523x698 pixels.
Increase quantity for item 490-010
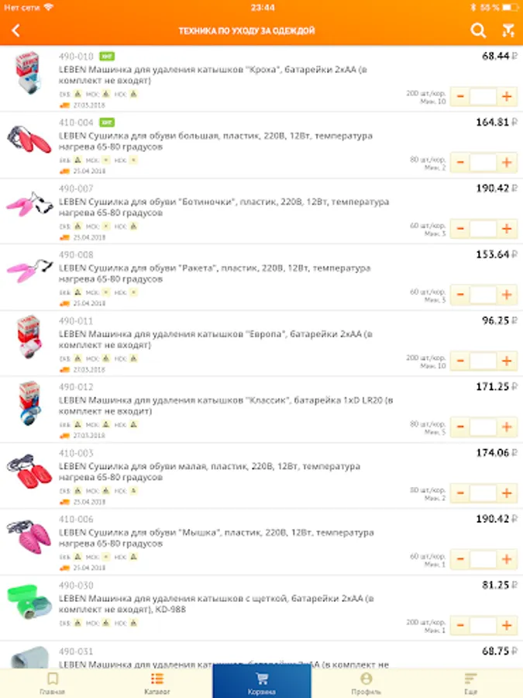coord(507,97)
